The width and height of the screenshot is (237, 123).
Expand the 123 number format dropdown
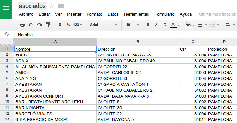(x=78, y=25)
